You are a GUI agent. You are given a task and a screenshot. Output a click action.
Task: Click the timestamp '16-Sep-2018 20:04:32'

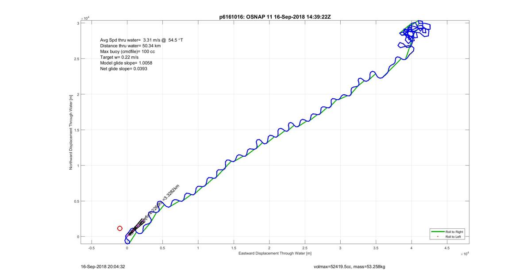click(103, 267)
